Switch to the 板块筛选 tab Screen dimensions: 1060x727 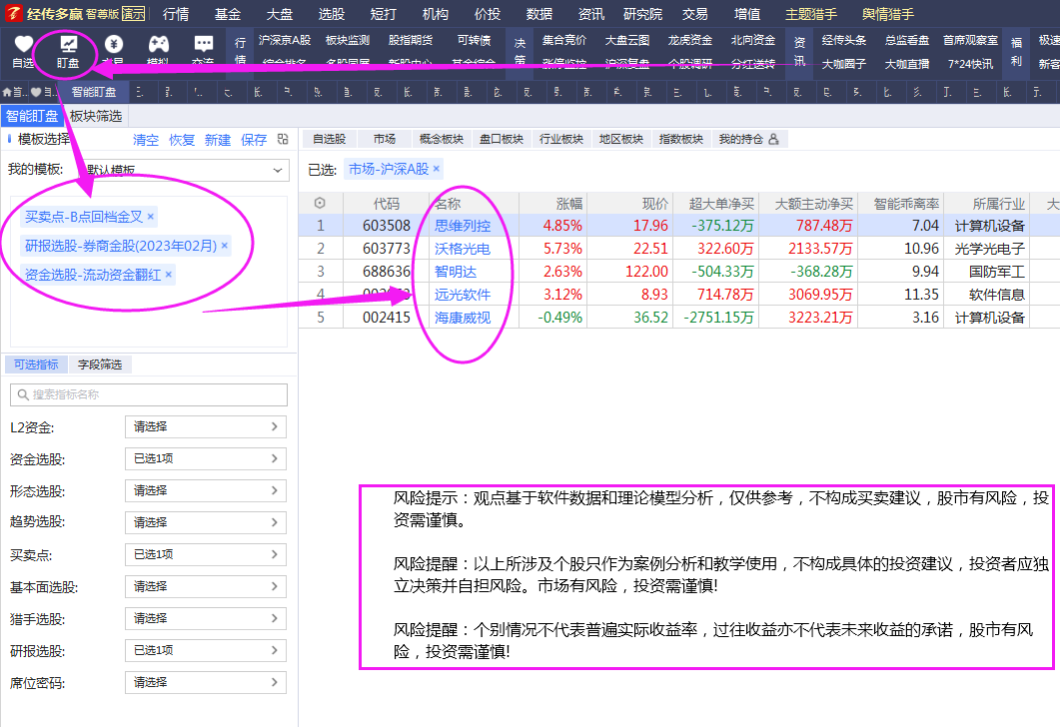click(96, 116)
